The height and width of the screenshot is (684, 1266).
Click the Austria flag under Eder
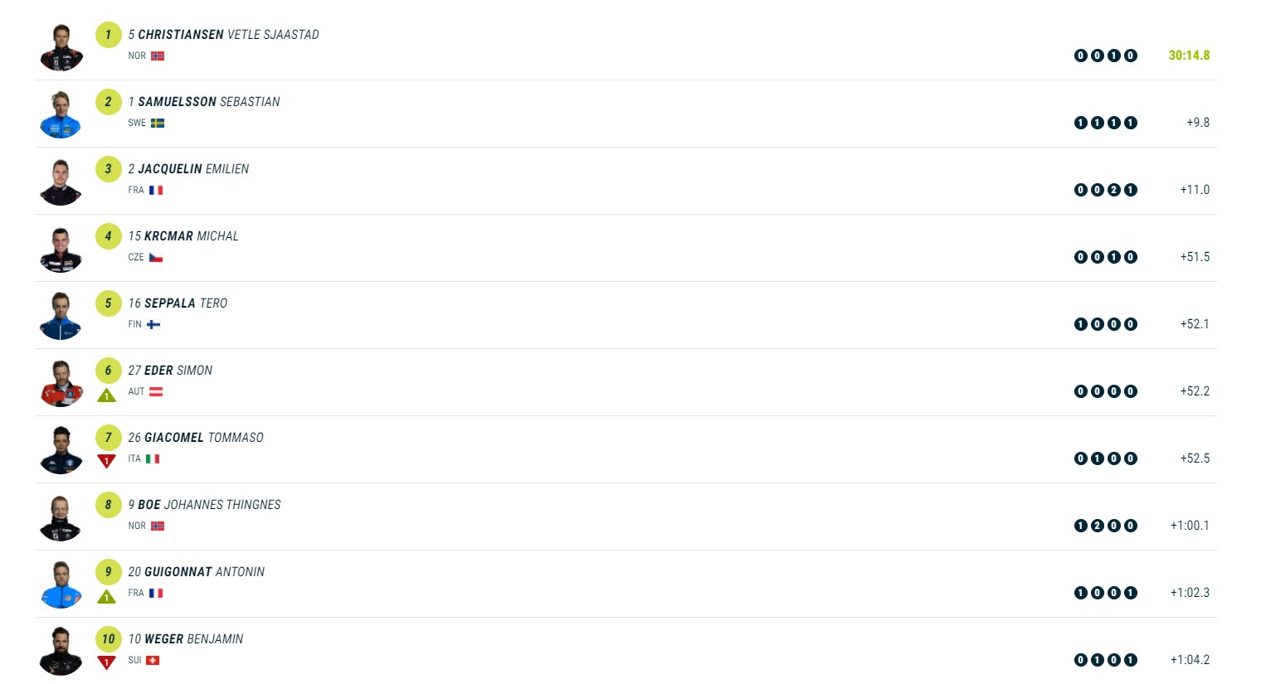coord(156,392)
